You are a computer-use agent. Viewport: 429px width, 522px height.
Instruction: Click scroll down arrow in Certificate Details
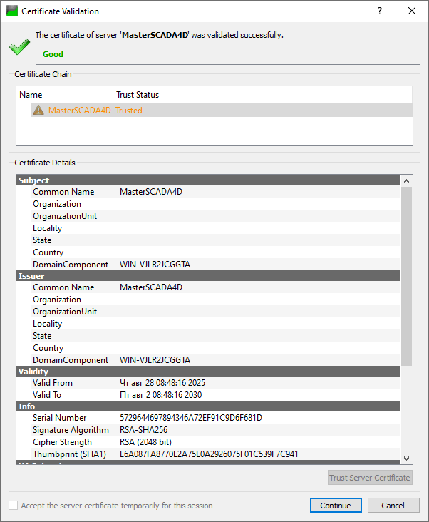tap(407, 459)
